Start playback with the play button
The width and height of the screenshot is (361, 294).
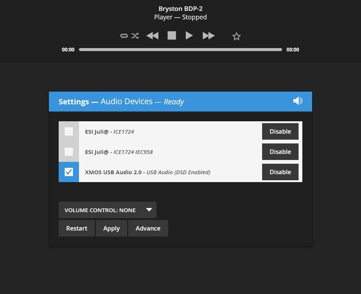(189, 36)
